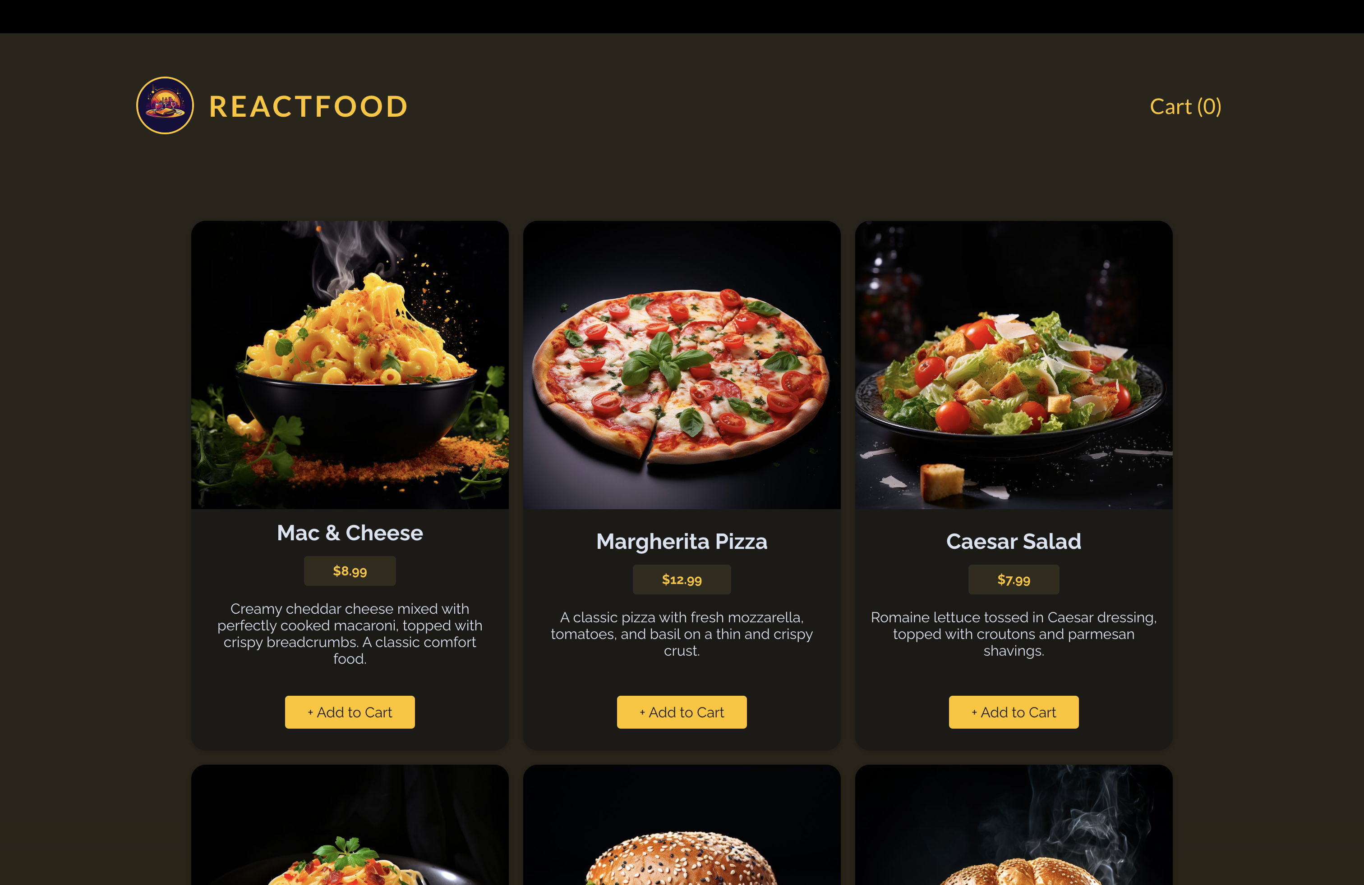Click the REACTFOOD title text
Viewport: 1364px width, 885px height.
(x=309, y=106)
